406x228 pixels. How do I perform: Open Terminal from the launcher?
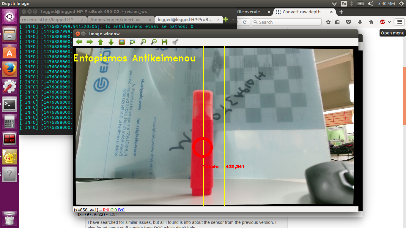click(x=10, y=104)
